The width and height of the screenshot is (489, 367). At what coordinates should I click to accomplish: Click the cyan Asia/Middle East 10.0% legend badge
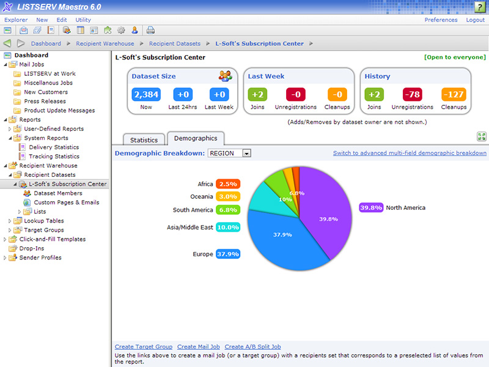point(228,227)
